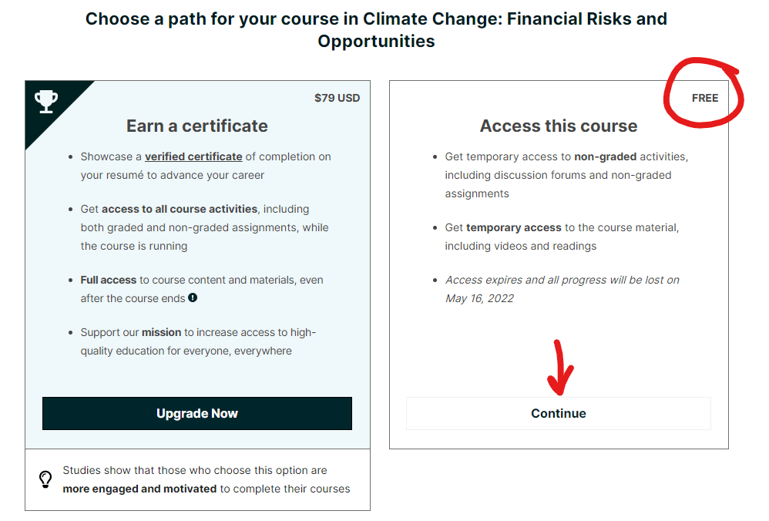Click the 'Choose a path' page title
Image resolution: width=769 pixels, height=521 pixels.
(376, 29)
